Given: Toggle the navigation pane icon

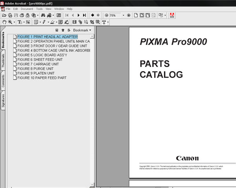Looking at the screenshot, I should (59, 15).
